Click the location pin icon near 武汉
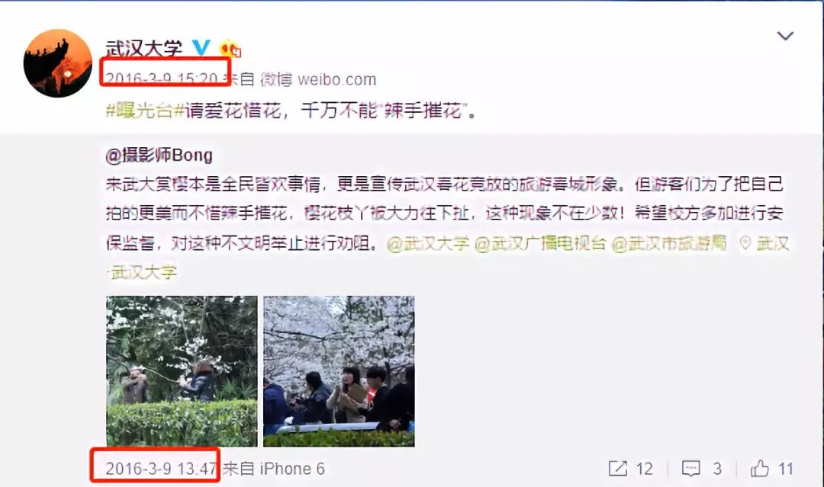 pos(745,243)
